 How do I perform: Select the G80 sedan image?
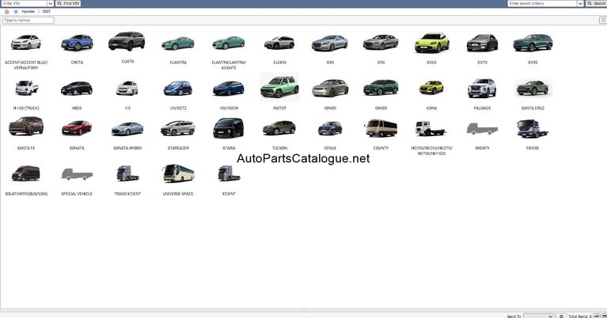click(330, 43)
